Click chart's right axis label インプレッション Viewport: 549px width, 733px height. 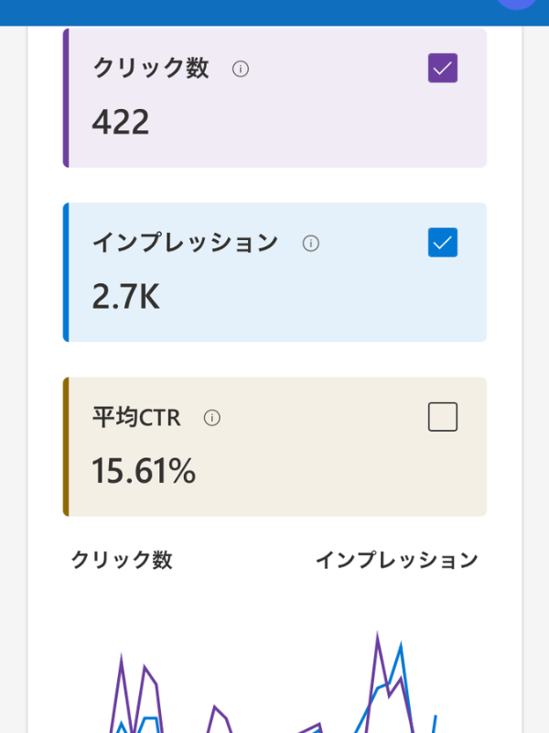397,560
